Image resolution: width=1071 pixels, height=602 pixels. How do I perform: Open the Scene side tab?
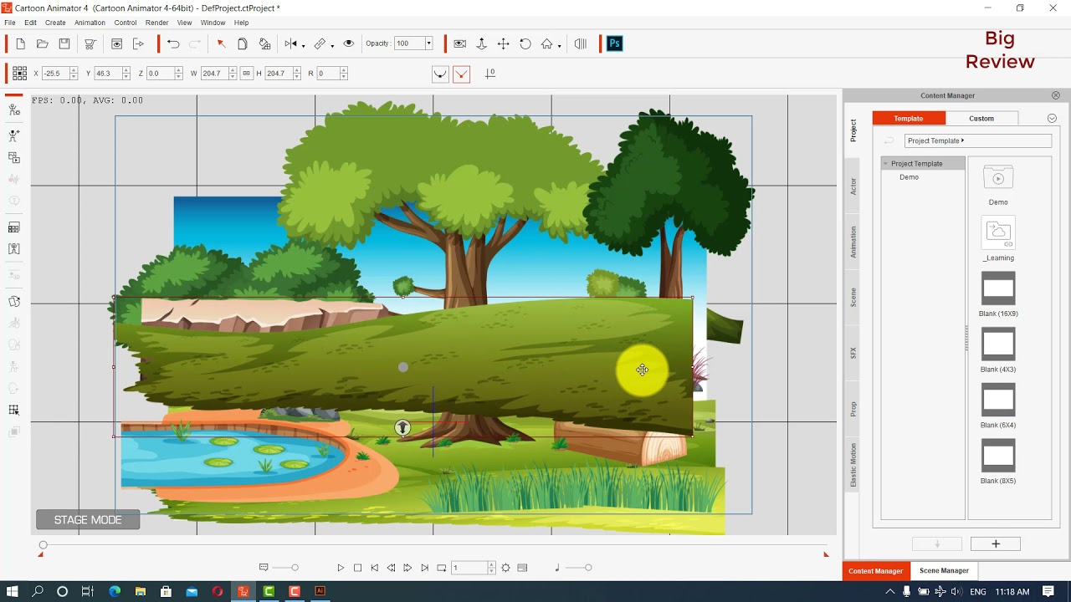(x=853, y=298)
